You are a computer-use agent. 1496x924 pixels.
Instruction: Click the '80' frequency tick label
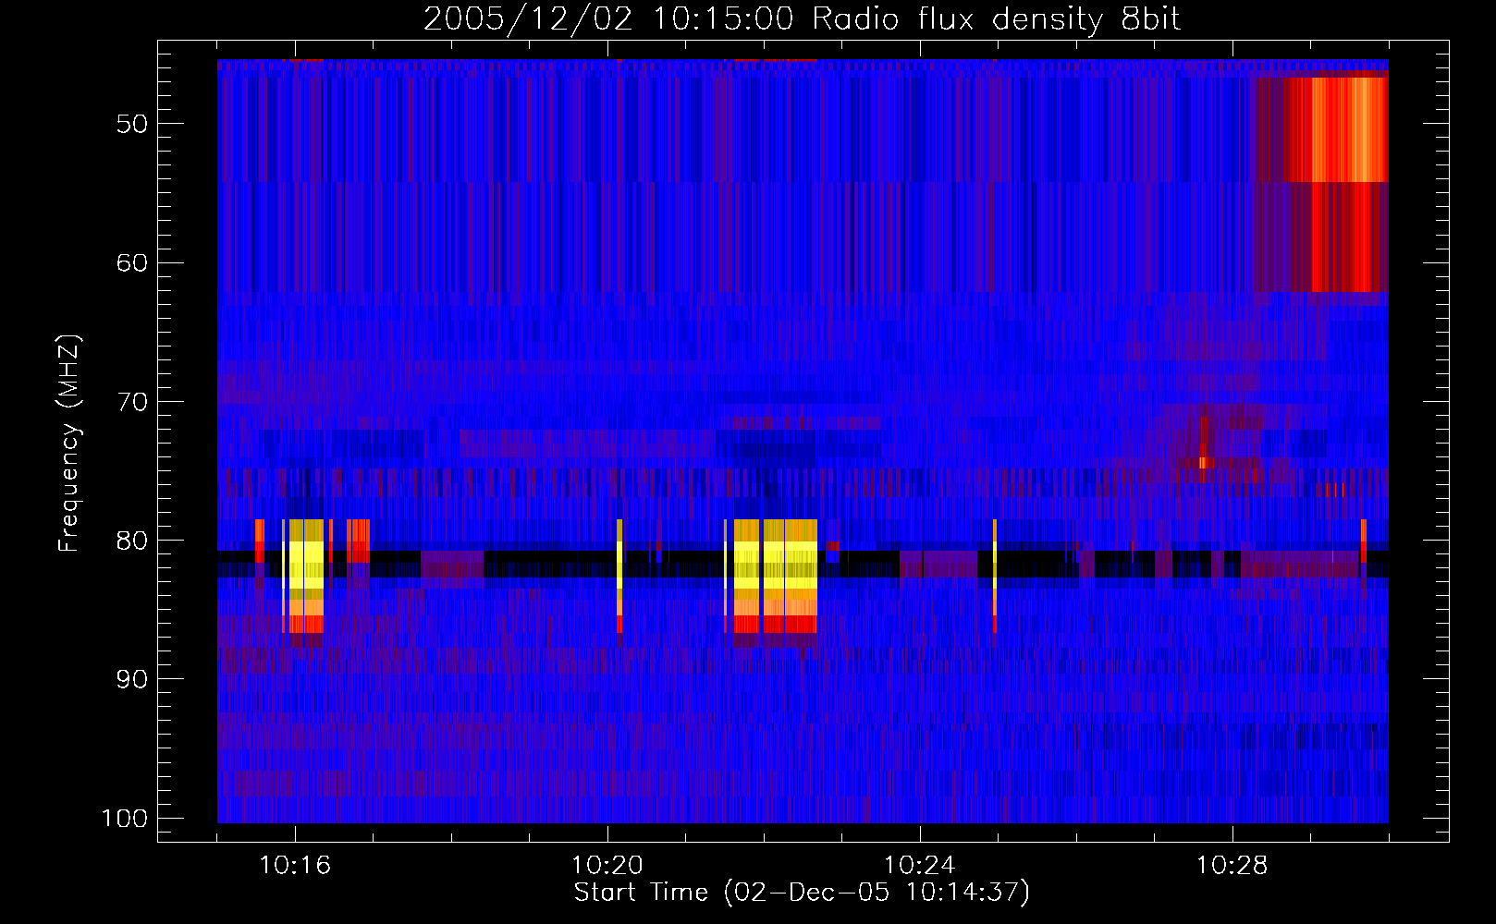click(x=132, y=541)
